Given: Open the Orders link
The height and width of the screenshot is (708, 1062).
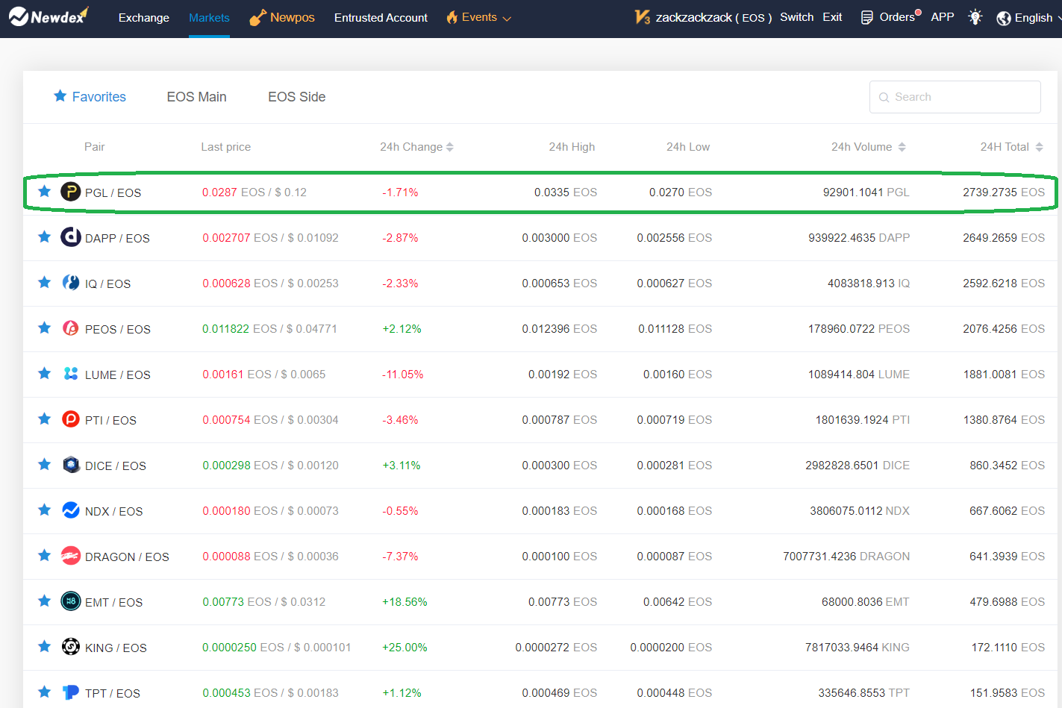Looking at the screenshot, I should pyautogui.click(x=897, y=17).
